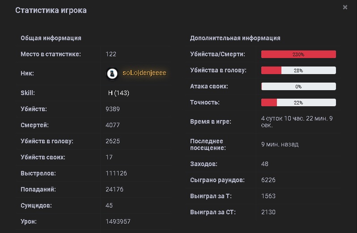Screen dimensions: 357x233
Task: Select the Skill value H (143)
Action: tap(119, 93)
